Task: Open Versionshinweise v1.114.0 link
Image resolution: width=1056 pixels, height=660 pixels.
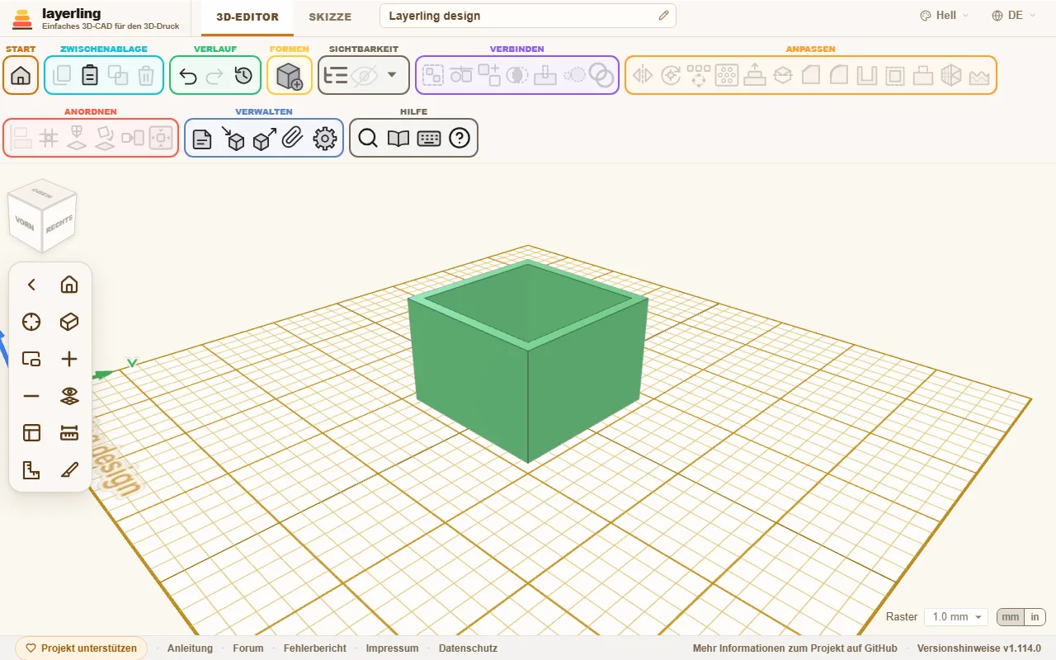Action: click(979, 648)
